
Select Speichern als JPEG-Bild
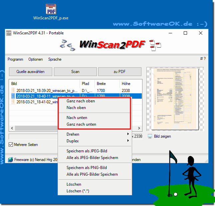[95, 151]
